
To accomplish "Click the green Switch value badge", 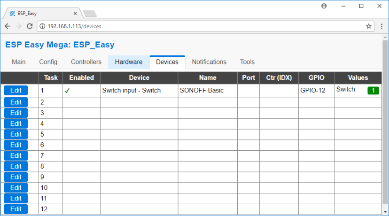I will pos(373,91).
